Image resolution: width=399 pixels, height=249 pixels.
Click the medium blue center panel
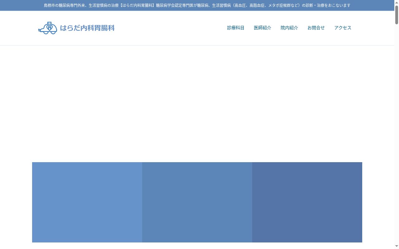[197, 202]
